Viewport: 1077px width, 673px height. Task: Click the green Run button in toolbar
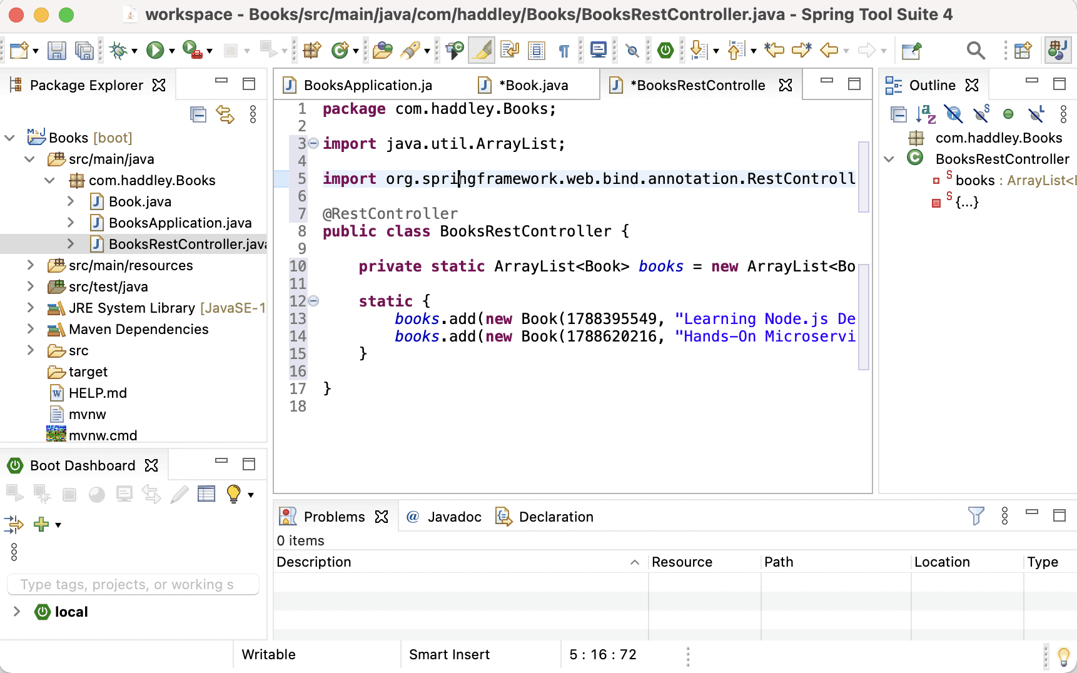[x=154, y=51]
